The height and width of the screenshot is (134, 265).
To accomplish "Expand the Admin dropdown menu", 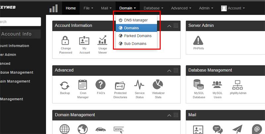I will click(206, 8).
